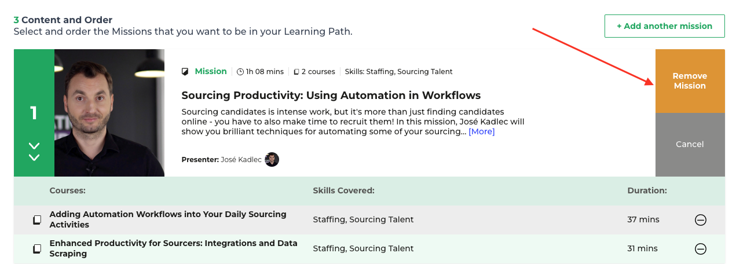Cancel the mission removal
This screenshot has width=747, height=264.
coord(690,144)
